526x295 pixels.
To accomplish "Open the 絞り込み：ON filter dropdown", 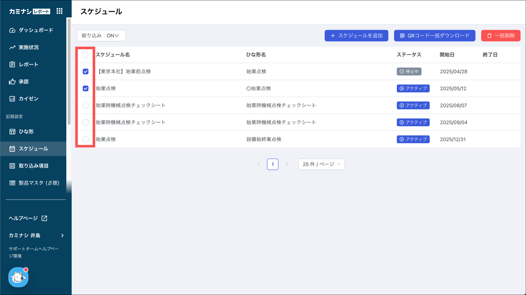I will pos(101,36).
